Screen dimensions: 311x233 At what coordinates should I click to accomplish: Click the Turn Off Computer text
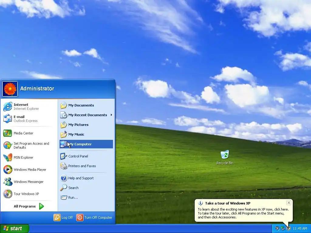[98, 217]
